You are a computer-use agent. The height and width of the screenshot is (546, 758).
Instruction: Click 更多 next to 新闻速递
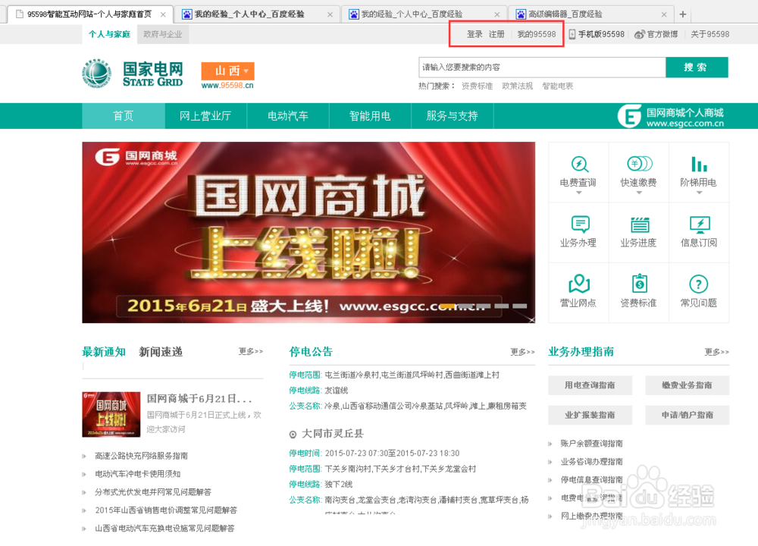click(x=250, y=351)
